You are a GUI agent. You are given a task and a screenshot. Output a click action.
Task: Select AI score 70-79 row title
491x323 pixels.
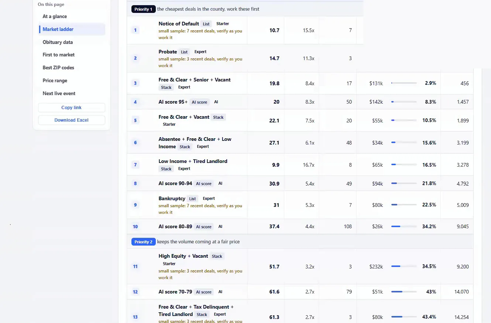click(x=175, y=292)
